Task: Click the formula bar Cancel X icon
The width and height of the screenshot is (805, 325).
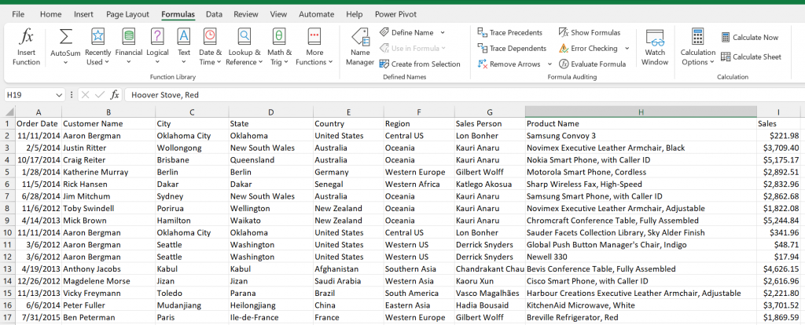Action: [85, 95]
